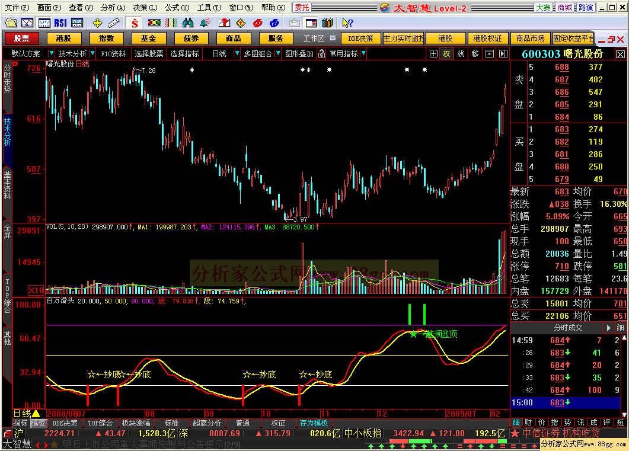Image resolution: width=629 pixels, height=451 pixels.
Task: Toggle the 线 button above chart
Action: tap(461, 54)
